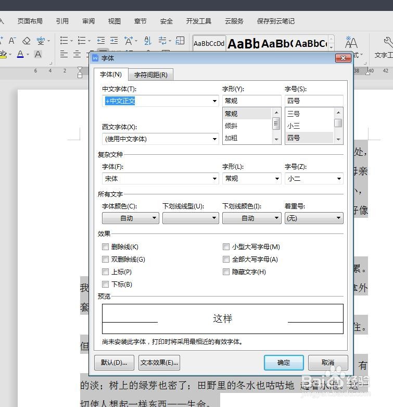
Task: Select 加粗 in the 字形 list
Action: point(247,138)
